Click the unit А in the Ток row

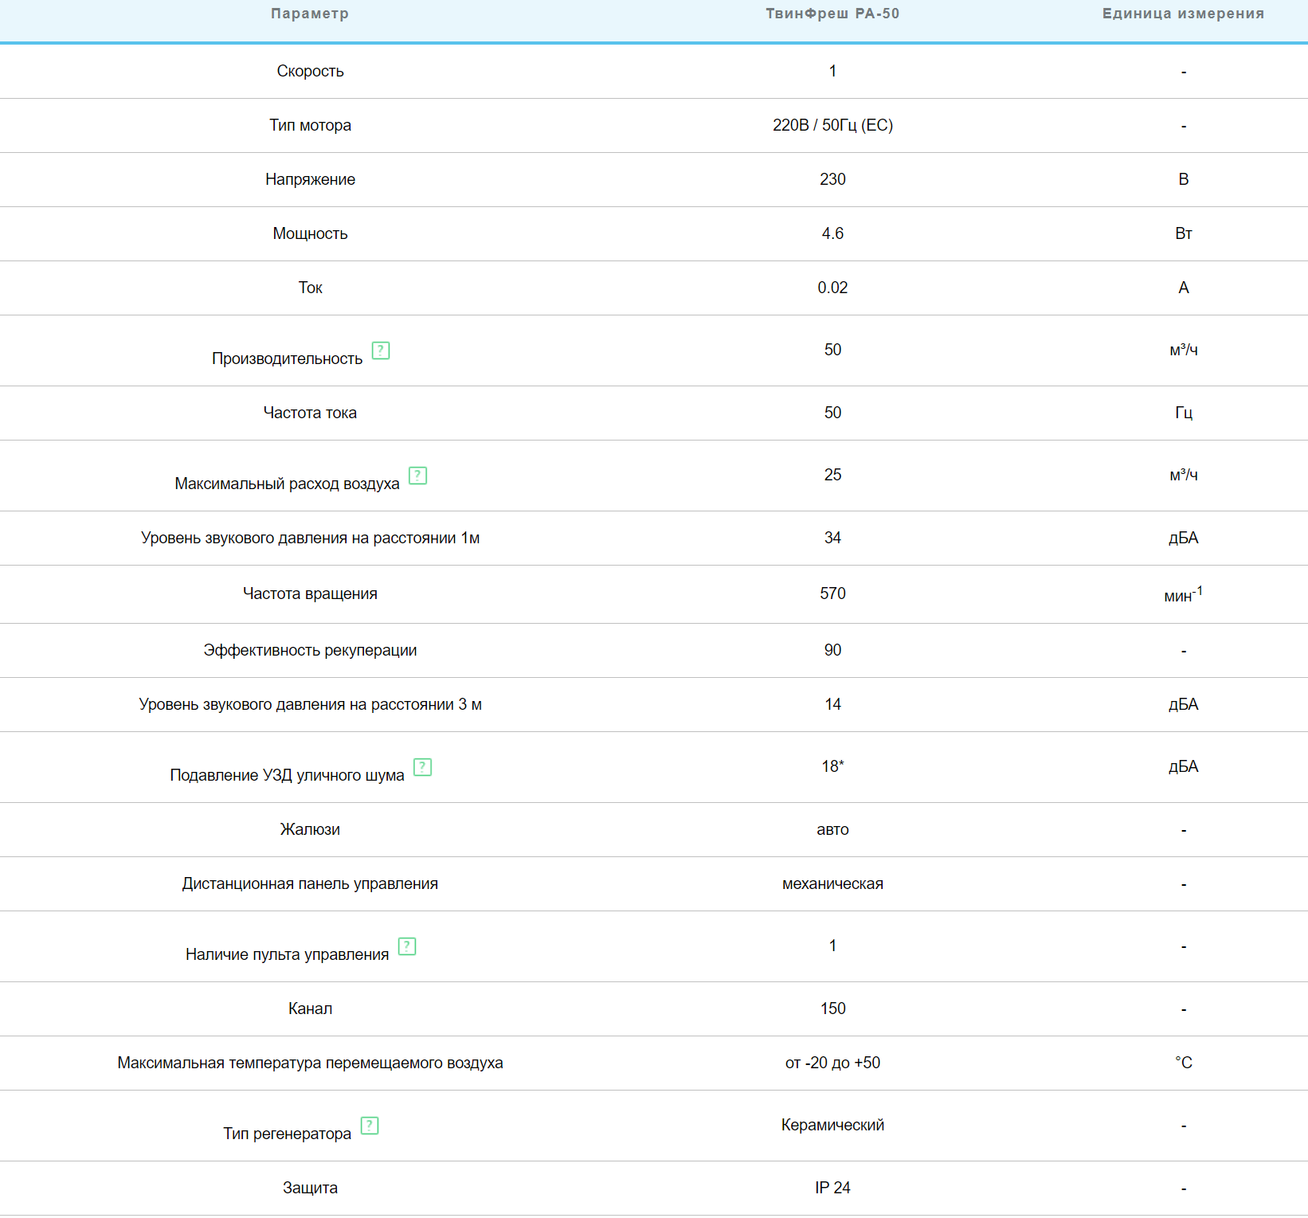[x=1184, y=288]
